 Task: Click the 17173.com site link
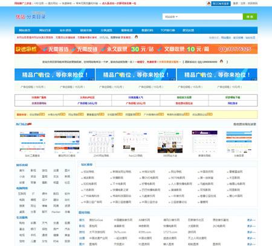pos(170,232)
